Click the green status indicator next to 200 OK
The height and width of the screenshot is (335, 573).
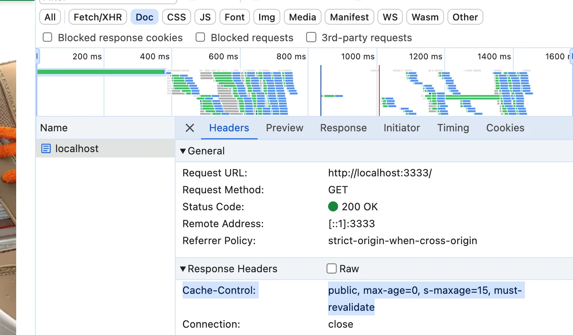click(x=333, y=207)
